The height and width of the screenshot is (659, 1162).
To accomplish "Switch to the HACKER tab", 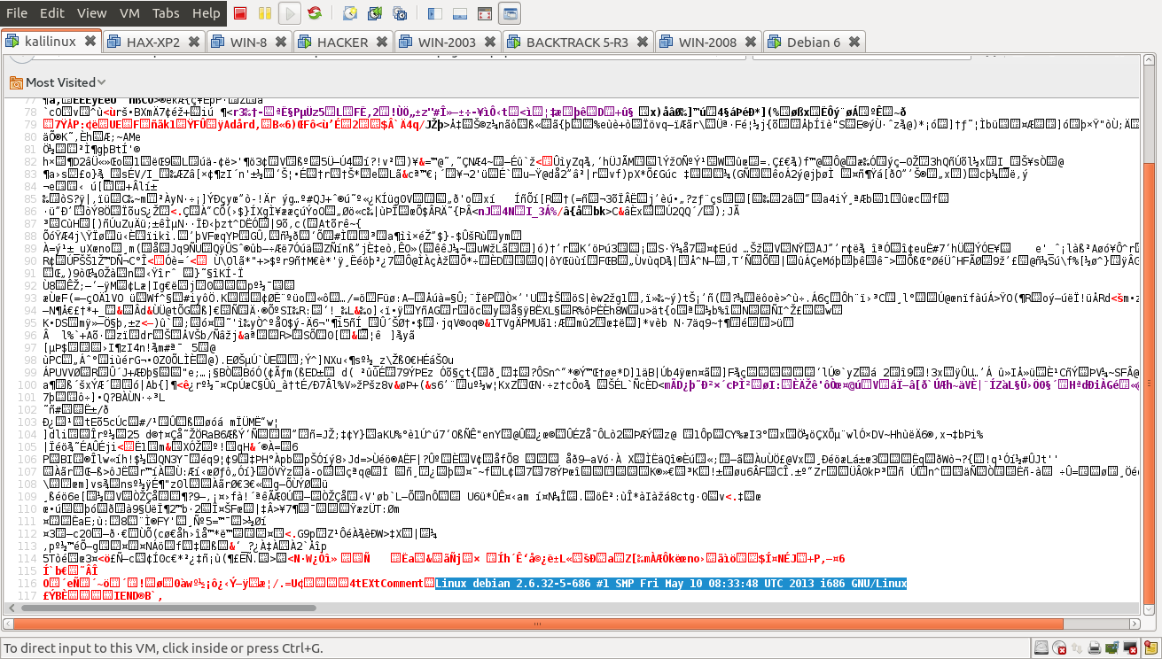I will coord(342,42).
